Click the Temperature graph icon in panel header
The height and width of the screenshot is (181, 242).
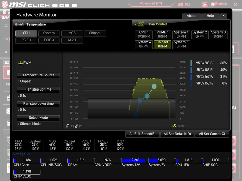[x=21, y=24]
